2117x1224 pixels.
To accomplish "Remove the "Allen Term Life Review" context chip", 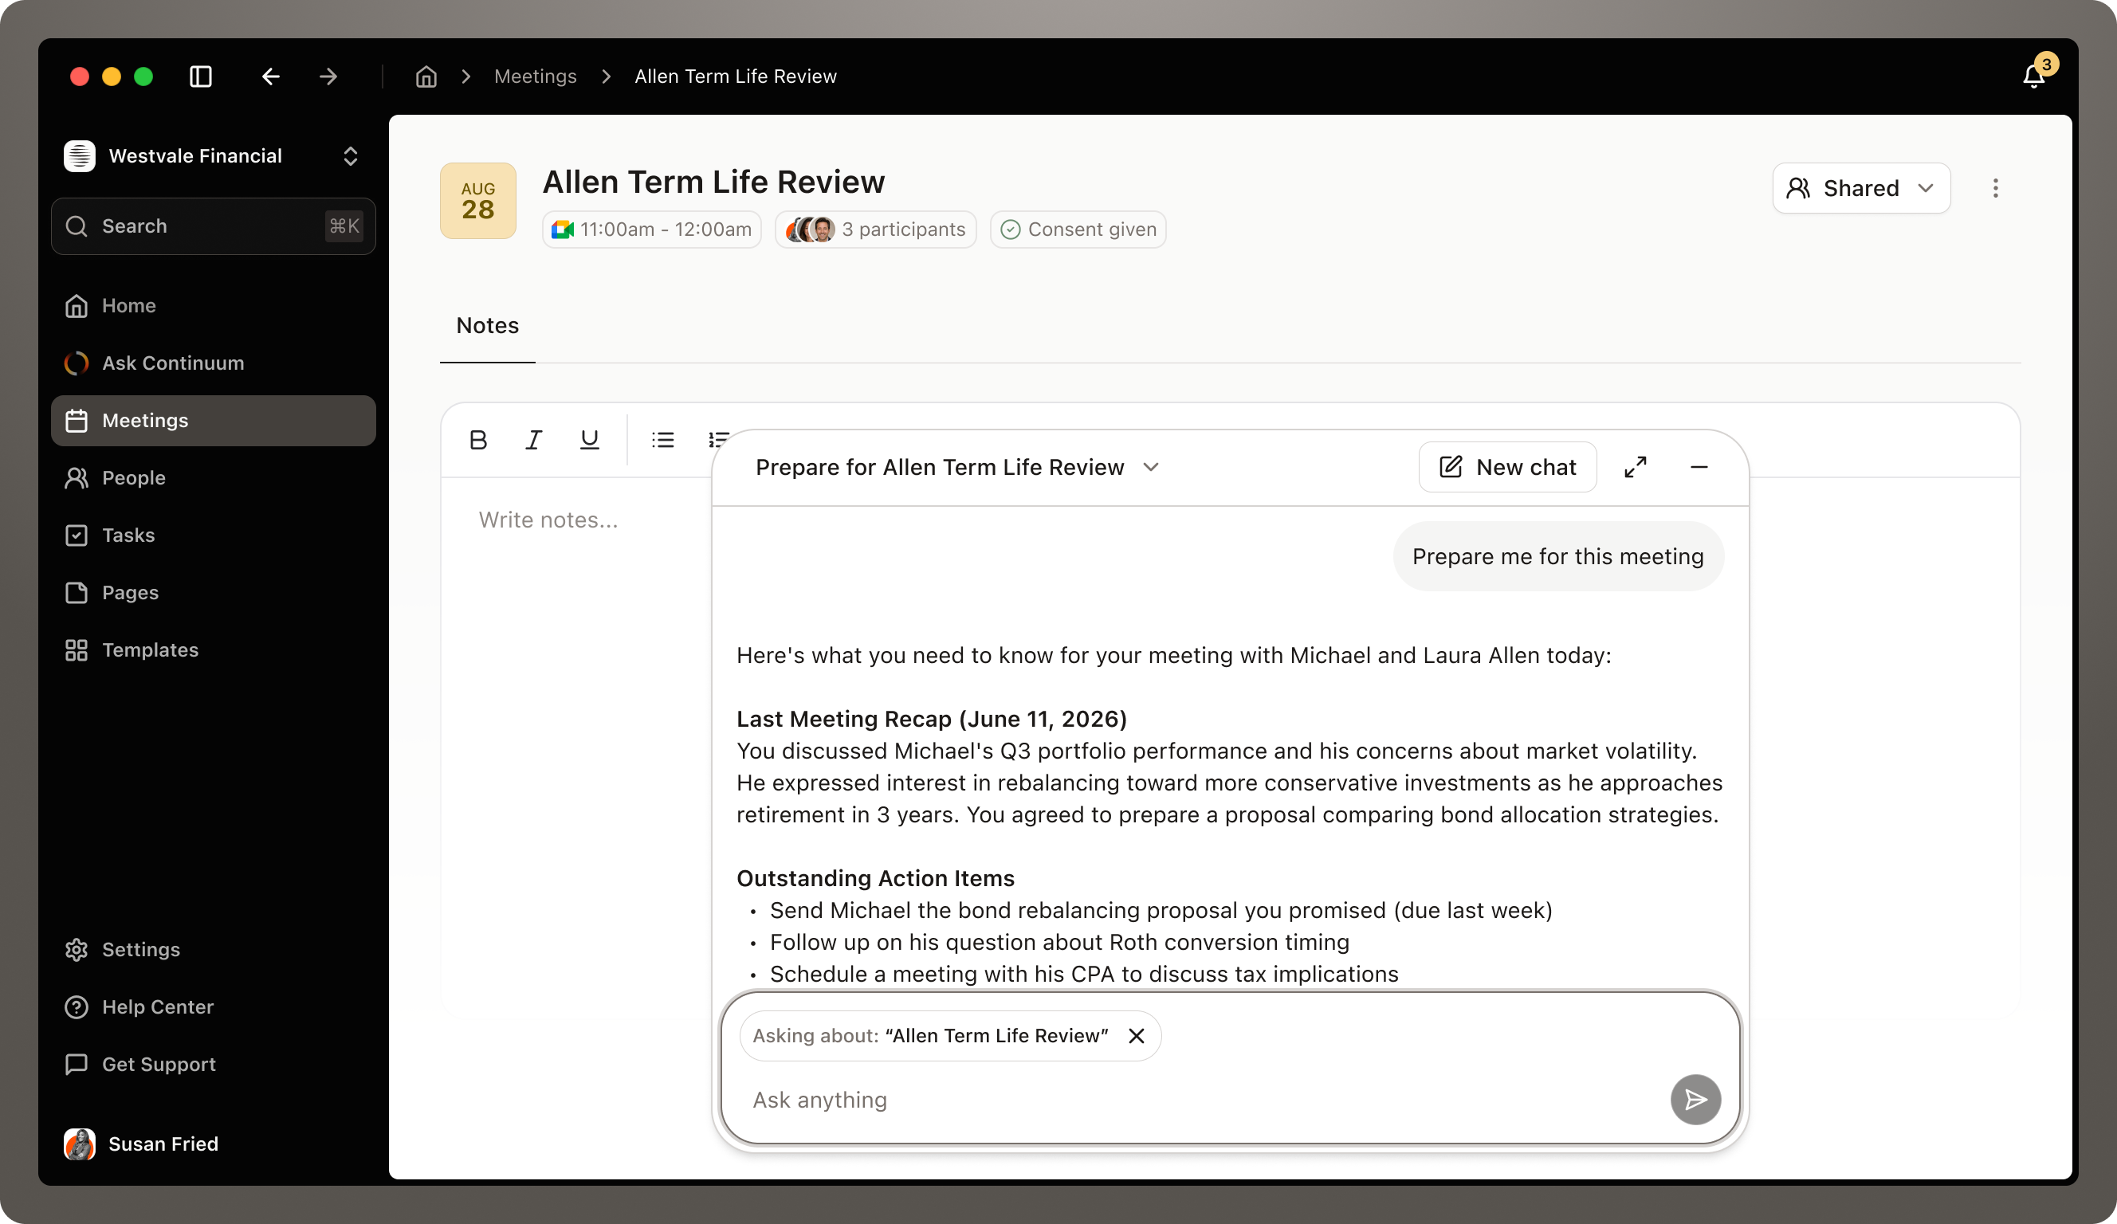I will click(x=1136, y=1036).
